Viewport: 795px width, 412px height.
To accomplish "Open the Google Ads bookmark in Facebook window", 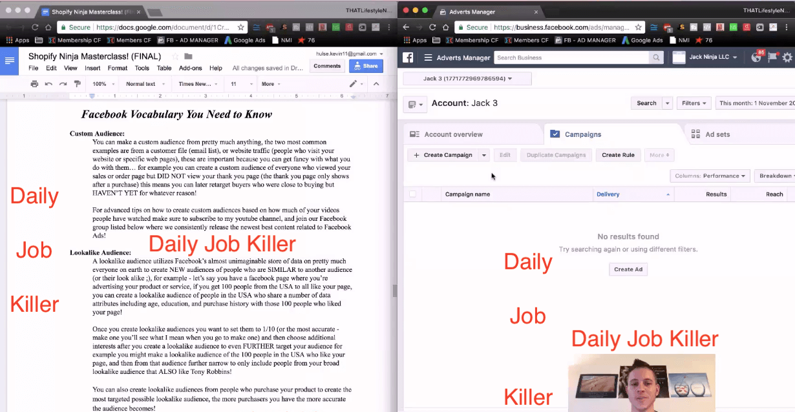I will (642, 40).
